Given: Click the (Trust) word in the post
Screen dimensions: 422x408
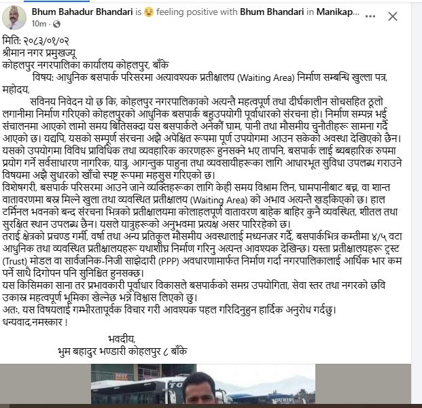Looking at the screenshot, I should pyautogui.click(x=15, y=261).
